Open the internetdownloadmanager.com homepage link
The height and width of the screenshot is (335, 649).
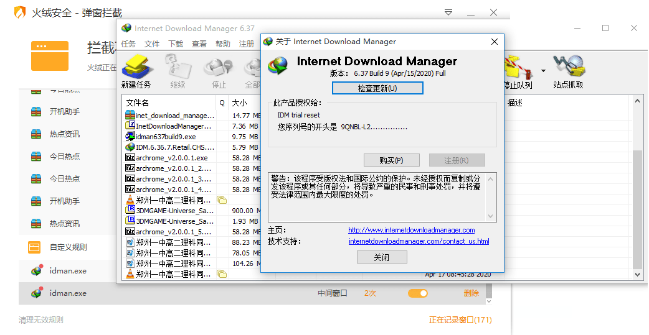point(412,230)
